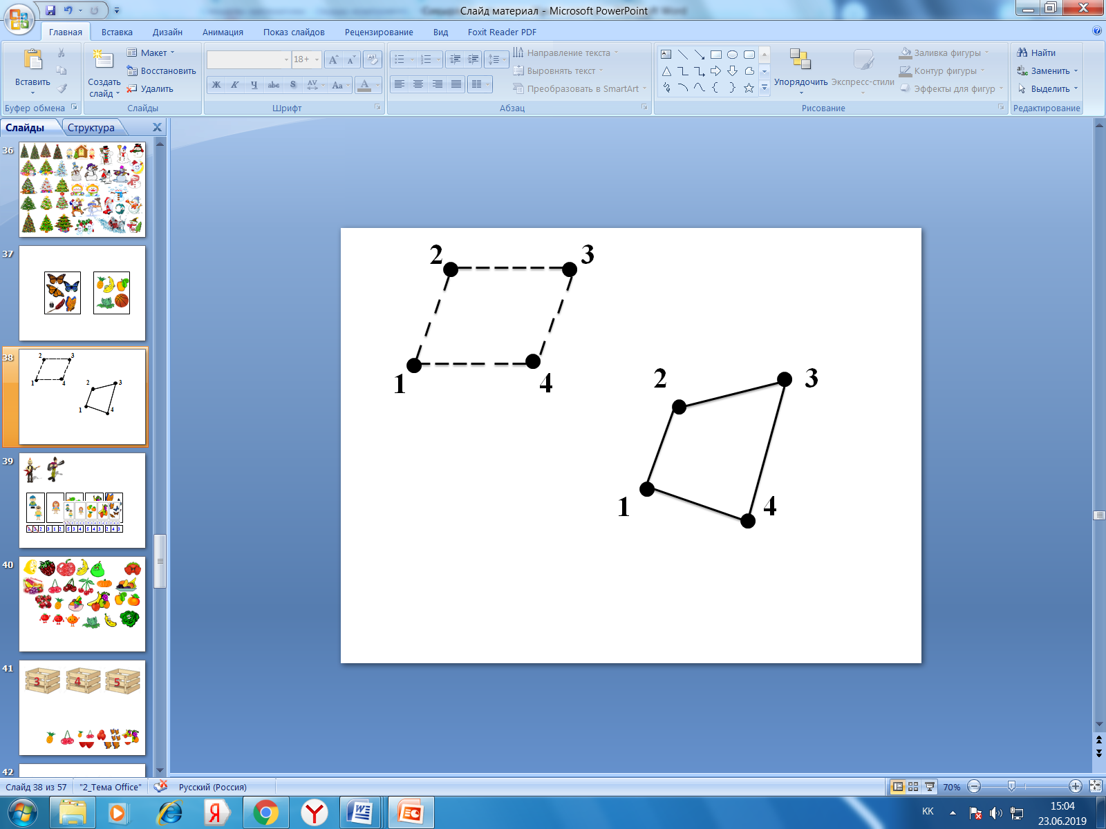Click the Cut scissors icon
The image size is (1106, 829).
click(62, 53)
